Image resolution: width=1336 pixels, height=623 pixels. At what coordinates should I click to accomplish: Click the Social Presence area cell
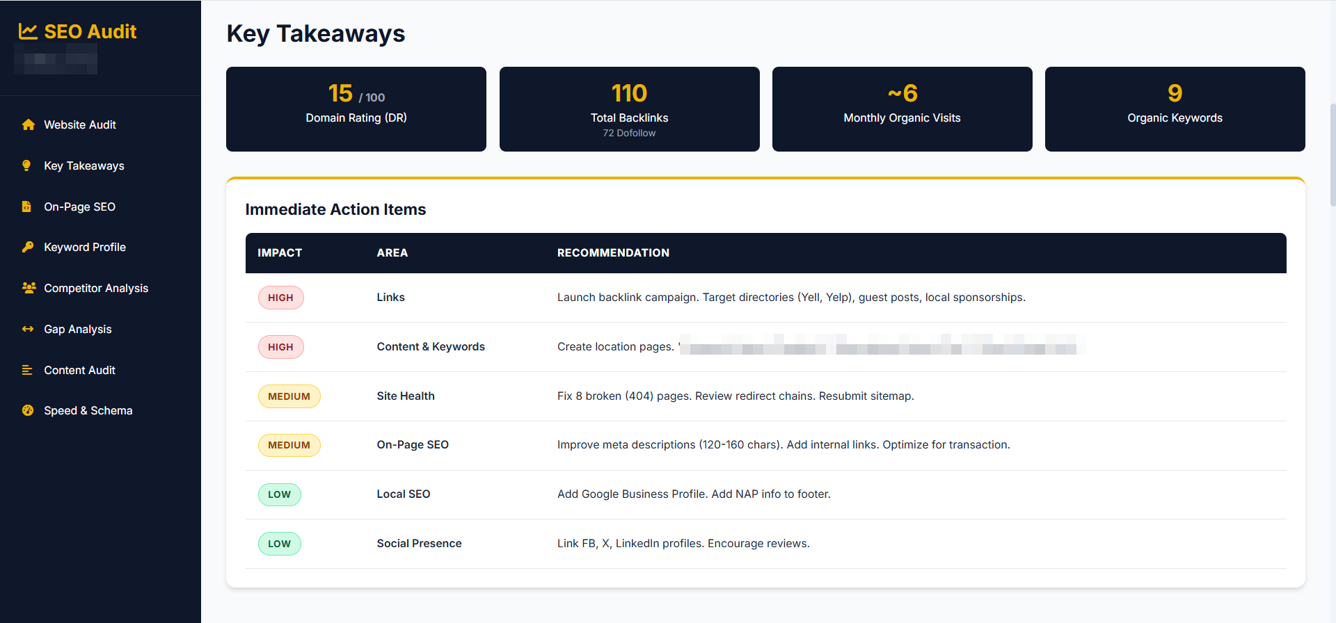pyautogui.click(x=419, y=544)
